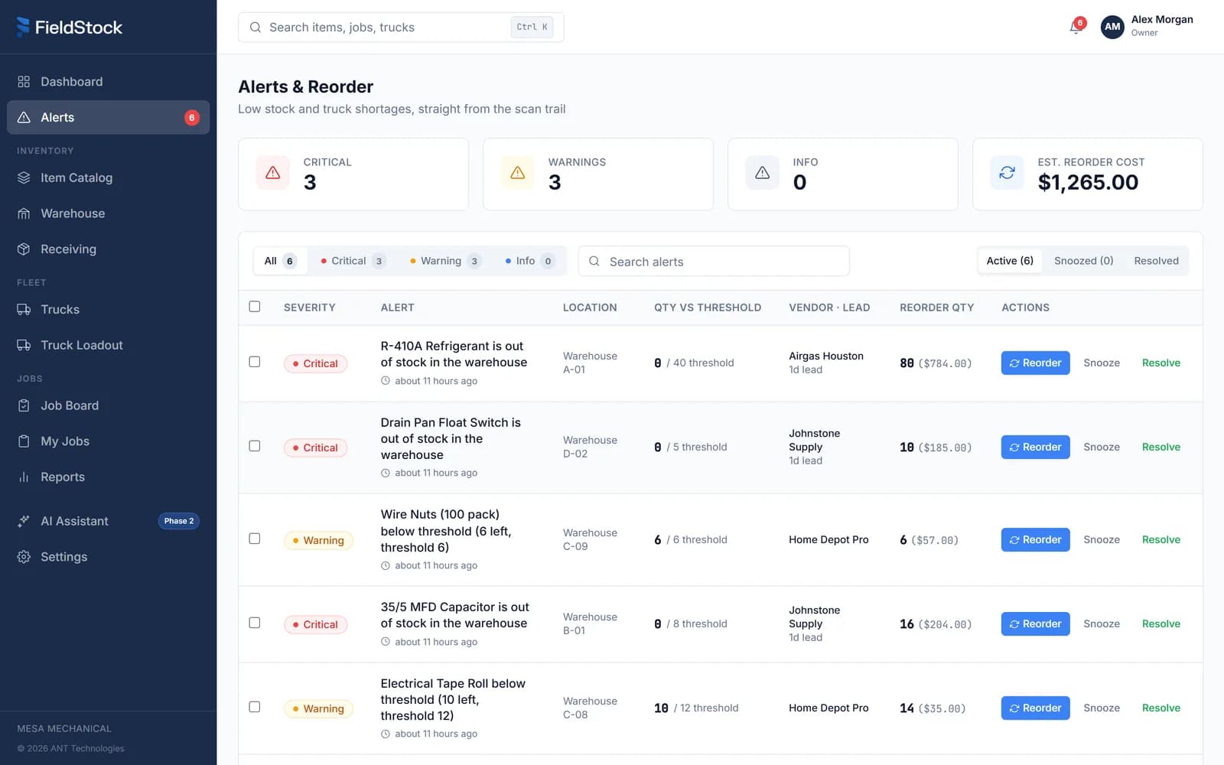Check the 35/5 MFD Capacitor row
Viewport: 1224px width, 765px height.
(255, 623)
